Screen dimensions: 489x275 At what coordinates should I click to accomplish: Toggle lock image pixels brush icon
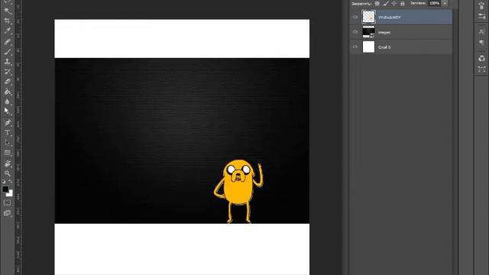[x=386, y=3]
